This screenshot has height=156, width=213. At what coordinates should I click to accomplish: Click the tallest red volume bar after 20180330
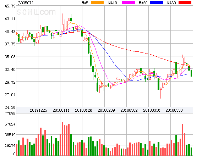pos(182,140)
